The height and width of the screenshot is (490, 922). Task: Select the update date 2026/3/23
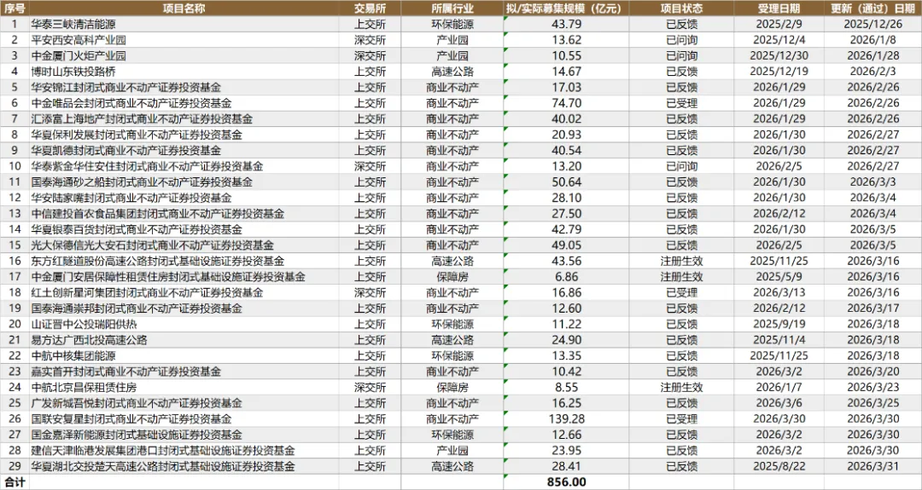872,387
